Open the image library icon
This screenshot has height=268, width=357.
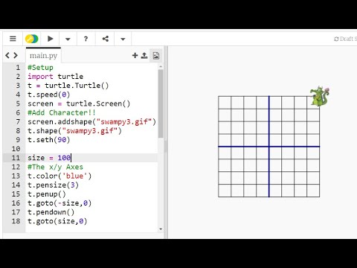(x=156, y=56)
